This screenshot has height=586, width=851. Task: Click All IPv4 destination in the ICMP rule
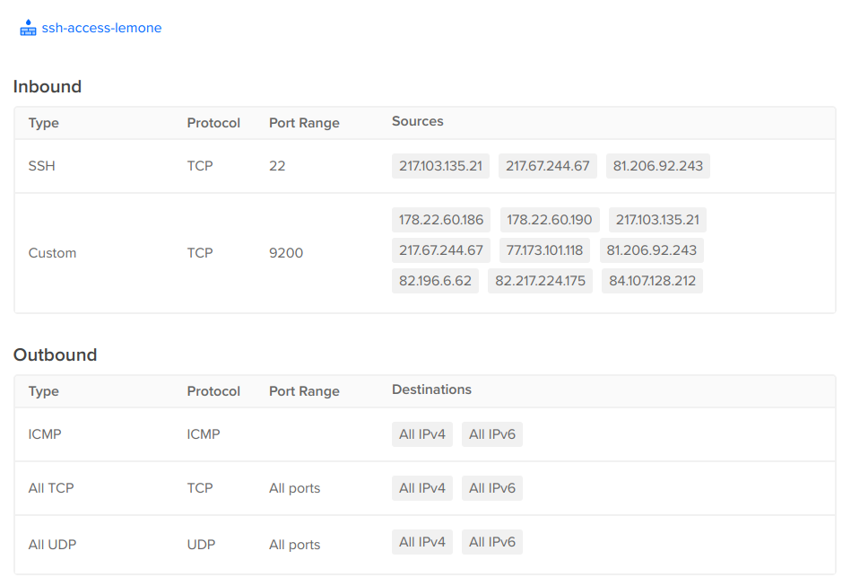click(x=421, y=433)
